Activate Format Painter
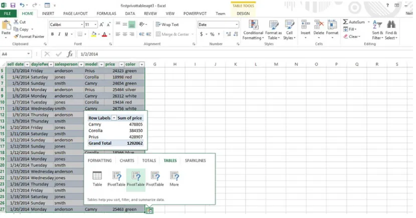The height and width of the screenshot is (218, 416). [x=29, y=36]
